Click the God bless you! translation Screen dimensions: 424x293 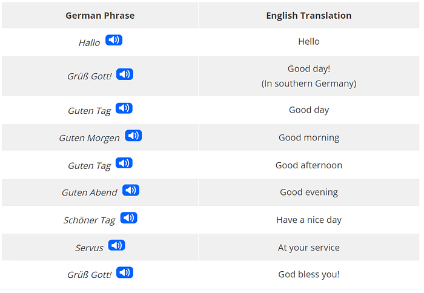[308, 274]
